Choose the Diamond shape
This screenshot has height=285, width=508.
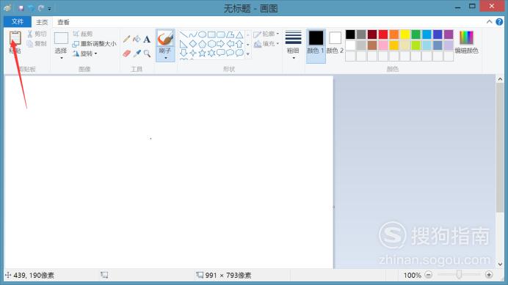[193, 44]
